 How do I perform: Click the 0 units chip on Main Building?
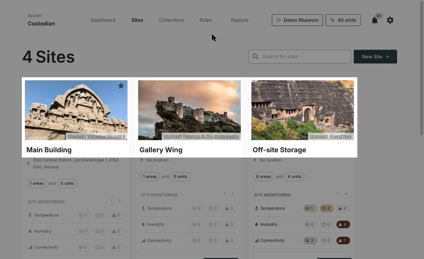tap(67, 183)
